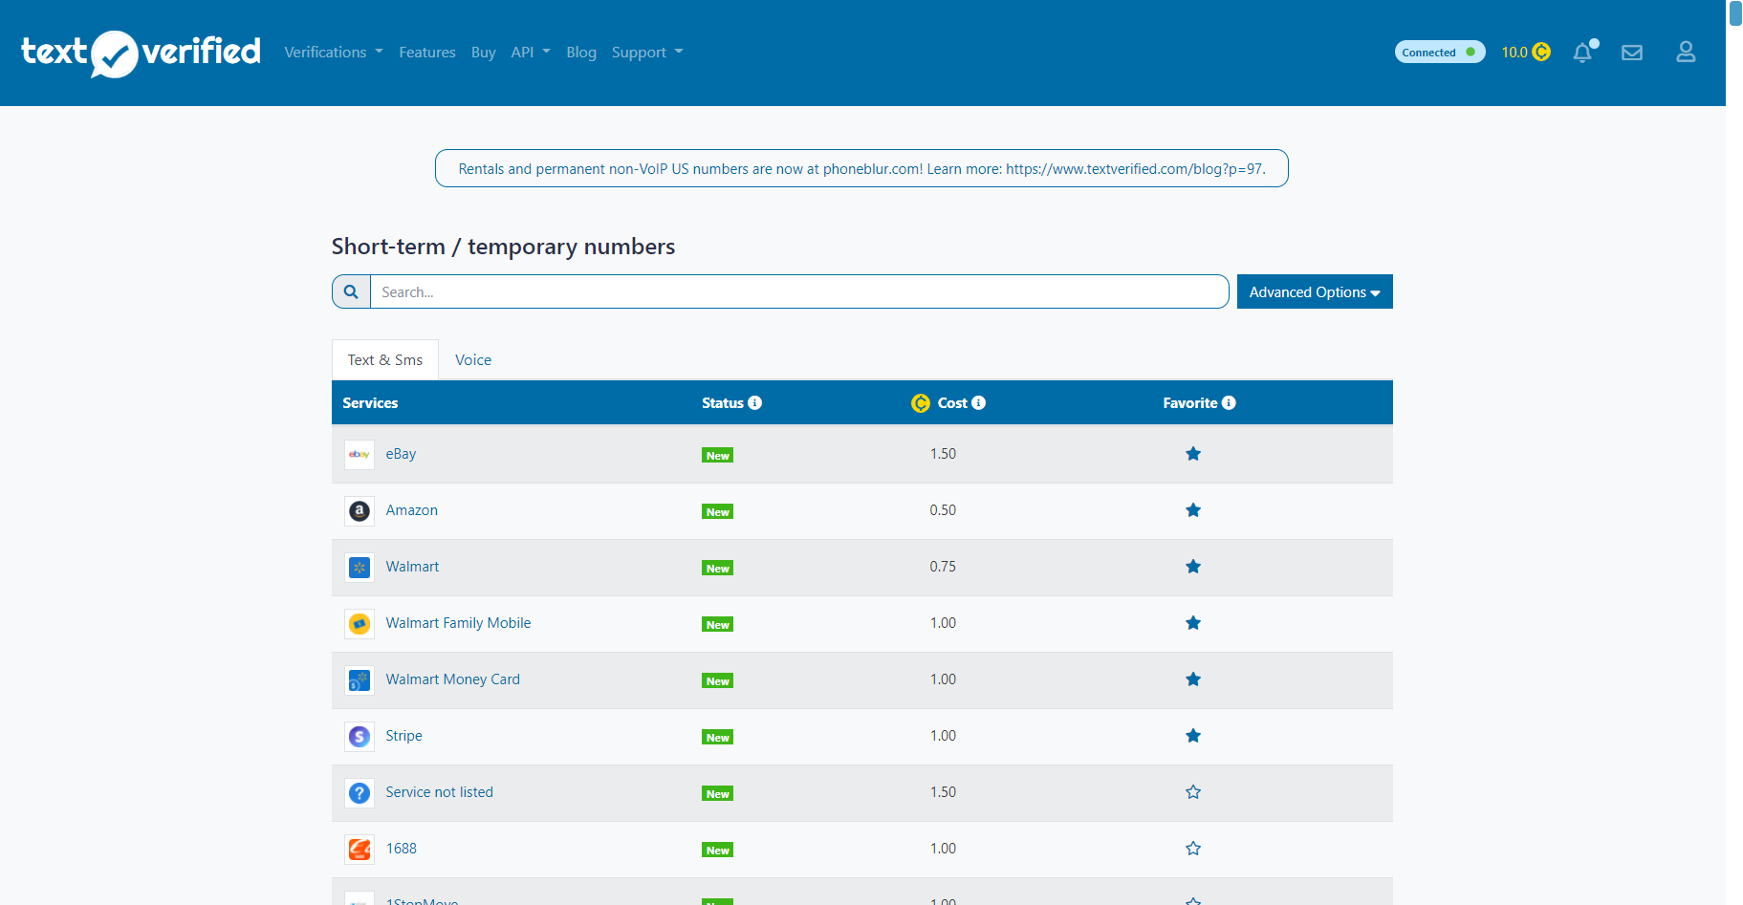Image resolution: width=1743 pixels, height=905 pixels.
Task: Click the eBay New status badge
Action: (717, 455)
